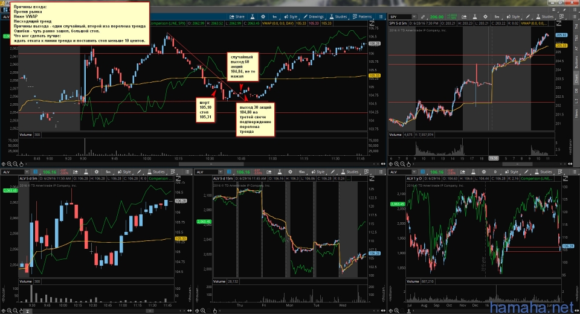Zoom in with magnifier below main chart
This screenshot has height=314, width=580.
(x=9, y=164)
